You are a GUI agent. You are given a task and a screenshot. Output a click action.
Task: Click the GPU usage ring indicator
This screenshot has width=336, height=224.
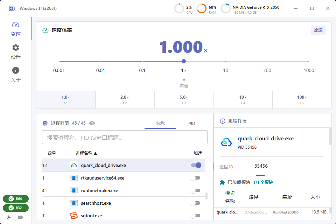pos(226,8)
